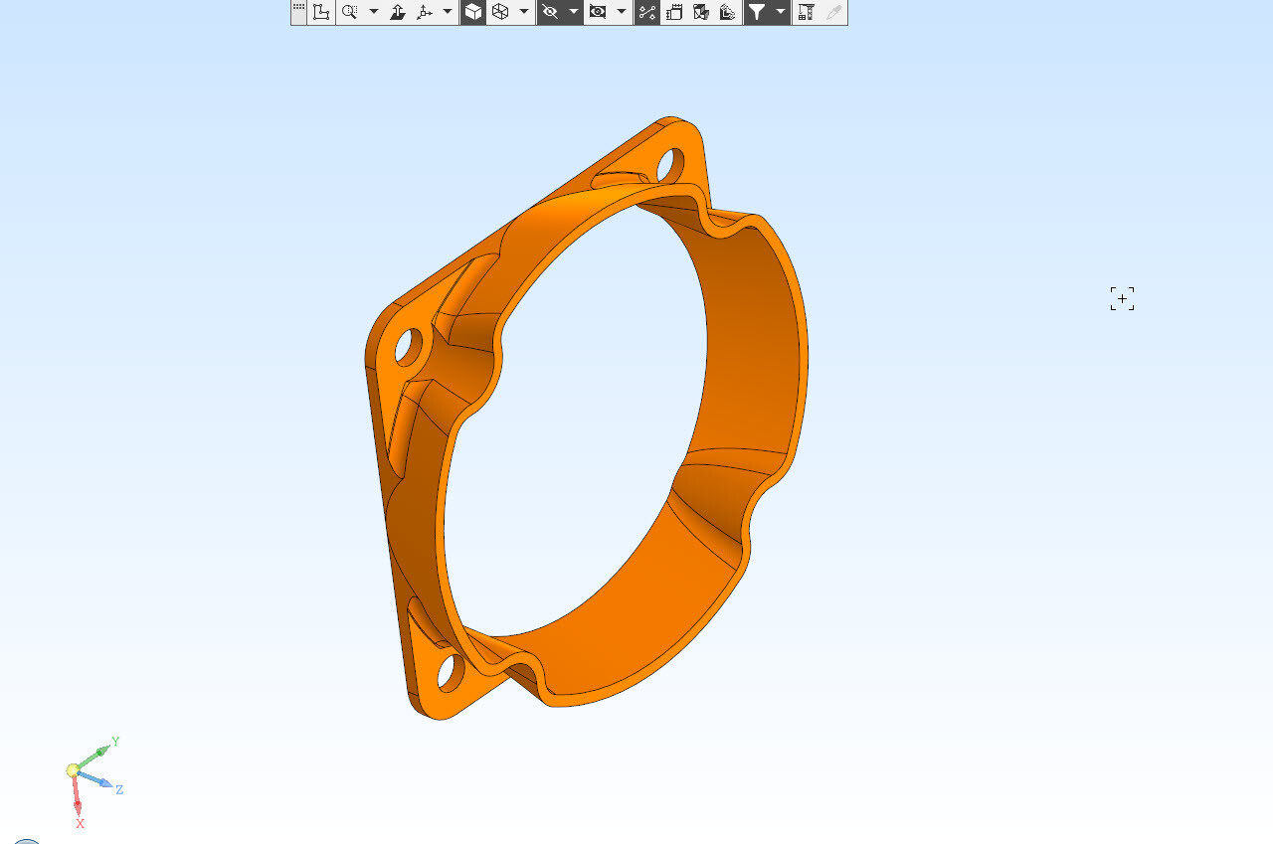Toggle the constraints points display icon
The height and width of the screenshot is (844, 1273).
pyautogui.click(x=647, y=12)
